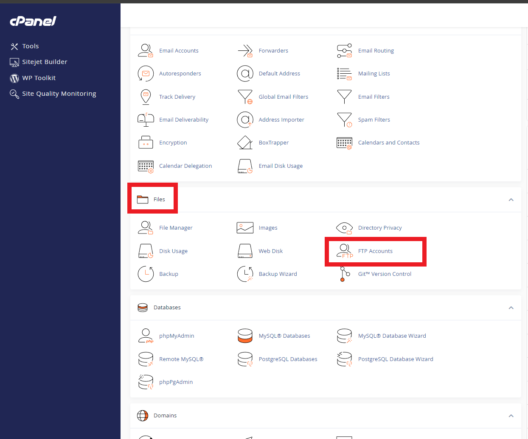Open the Git Version Control icon
This screenshot has height=439, width=528.
tap(345, 274)
